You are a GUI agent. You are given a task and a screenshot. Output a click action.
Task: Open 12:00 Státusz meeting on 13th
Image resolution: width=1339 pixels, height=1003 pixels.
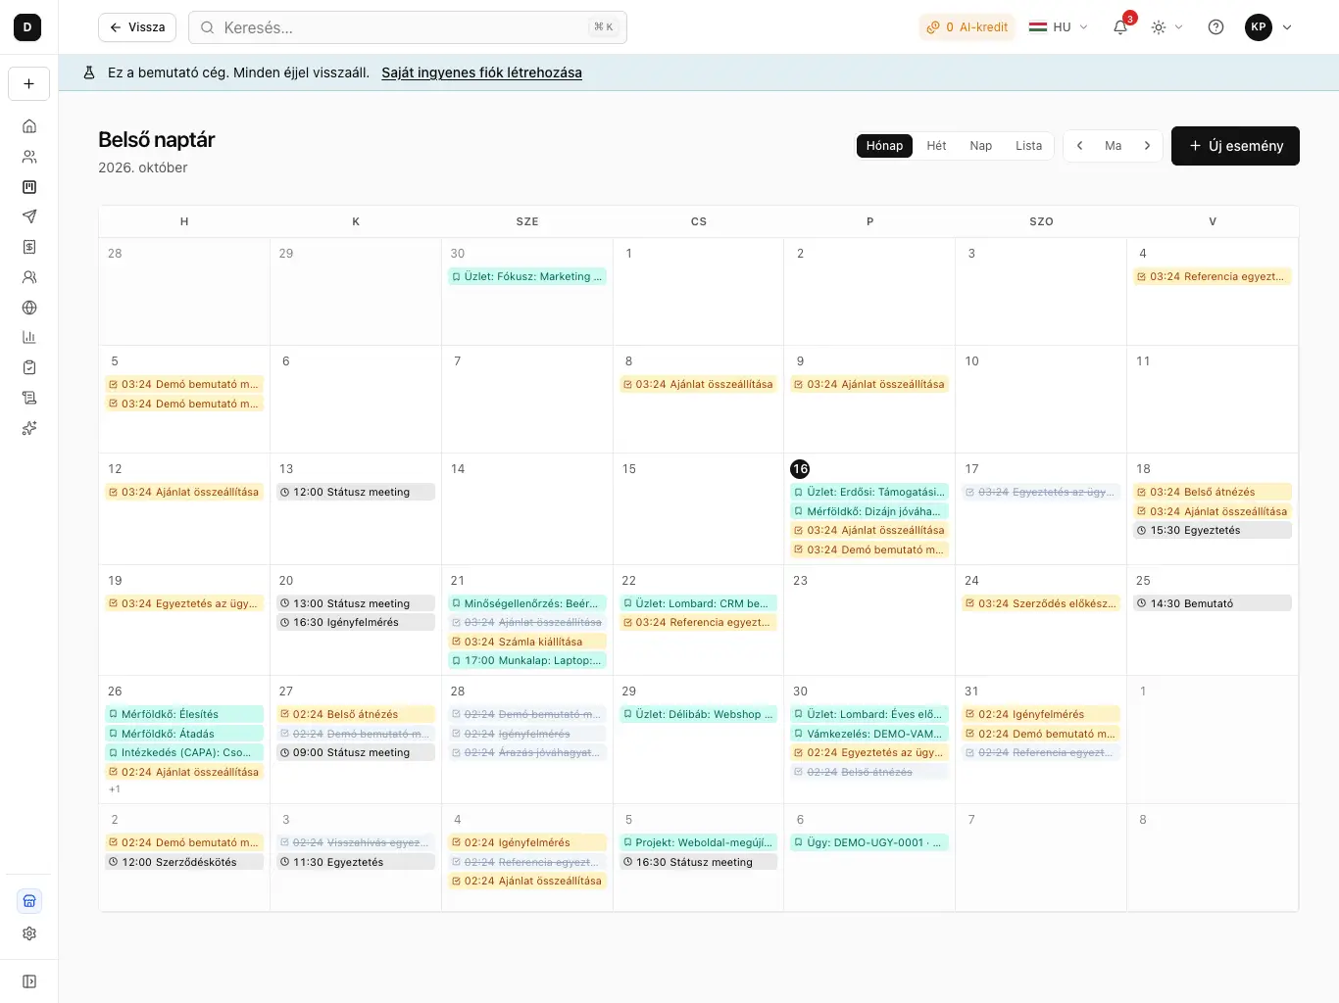[x=356, y=493]
